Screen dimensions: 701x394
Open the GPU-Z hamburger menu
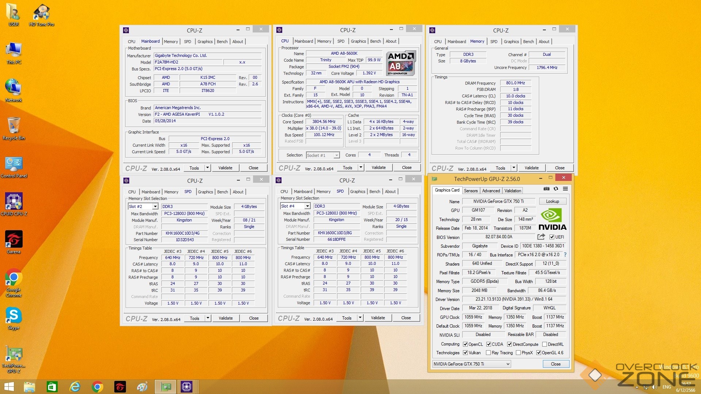[565, 189]
